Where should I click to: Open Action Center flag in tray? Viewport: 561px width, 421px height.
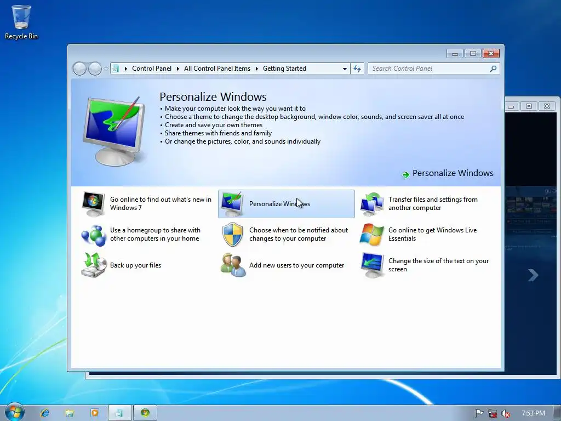pos(479,413)
